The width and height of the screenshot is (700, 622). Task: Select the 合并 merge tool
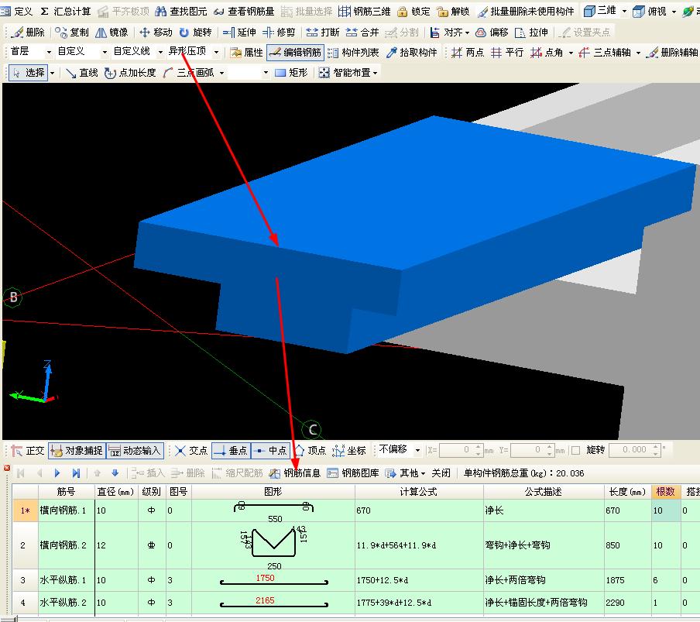click(362, 33)
